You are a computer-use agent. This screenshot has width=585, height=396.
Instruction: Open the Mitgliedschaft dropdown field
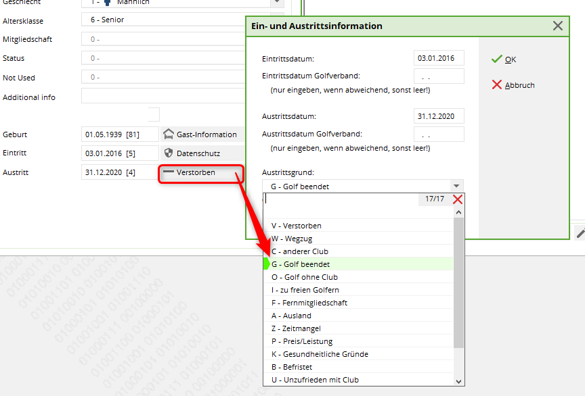point(162,39)
